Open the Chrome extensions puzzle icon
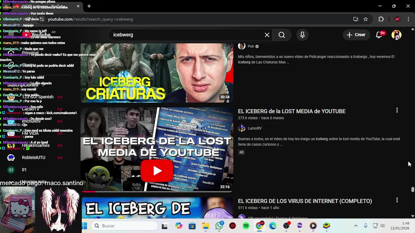The height and width of the screenshot is (233, 415). click(x=381, y=19)
